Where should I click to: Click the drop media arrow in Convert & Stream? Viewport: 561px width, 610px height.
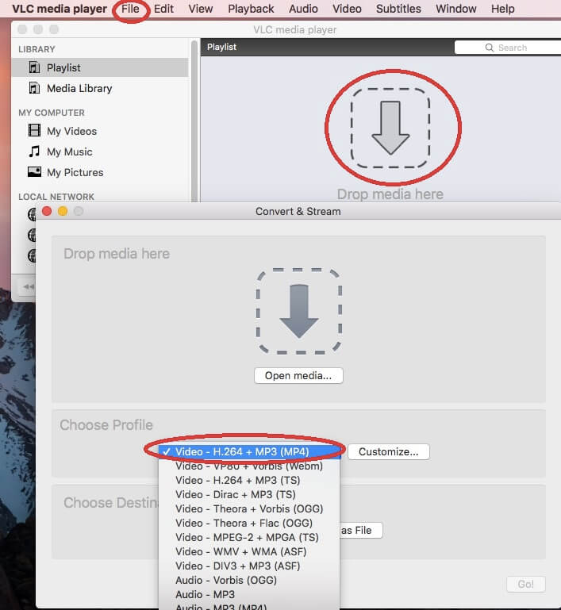click(x=299, y=311)
